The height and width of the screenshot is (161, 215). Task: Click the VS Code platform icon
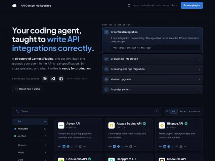pos(53,78)
